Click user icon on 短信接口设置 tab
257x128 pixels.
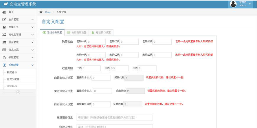pos(93,32)
